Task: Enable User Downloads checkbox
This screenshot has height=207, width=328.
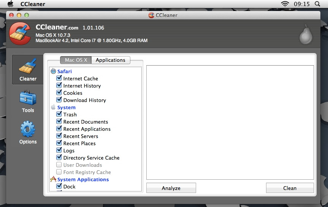Action: [59, 165]
